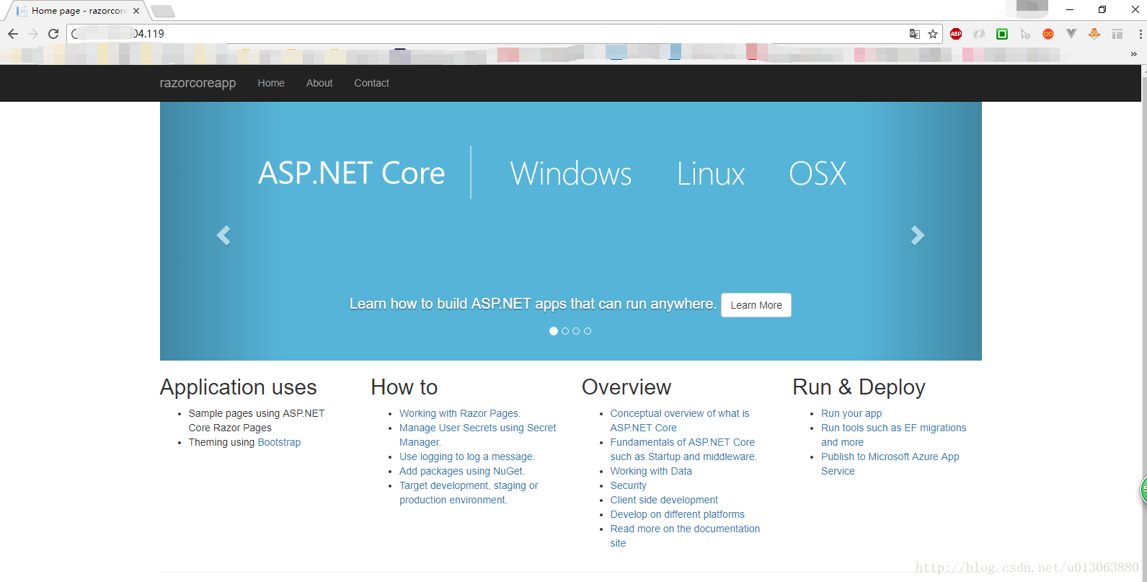The image size is (1147, 582).
Task: Click the 'Run & Deploy' heading
Action: (x=859, y=387)
